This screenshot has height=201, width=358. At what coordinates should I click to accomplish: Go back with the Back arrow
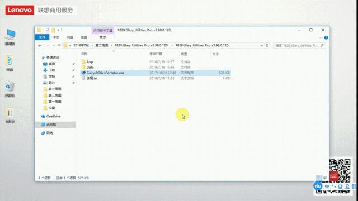click(x=40, y=46)
